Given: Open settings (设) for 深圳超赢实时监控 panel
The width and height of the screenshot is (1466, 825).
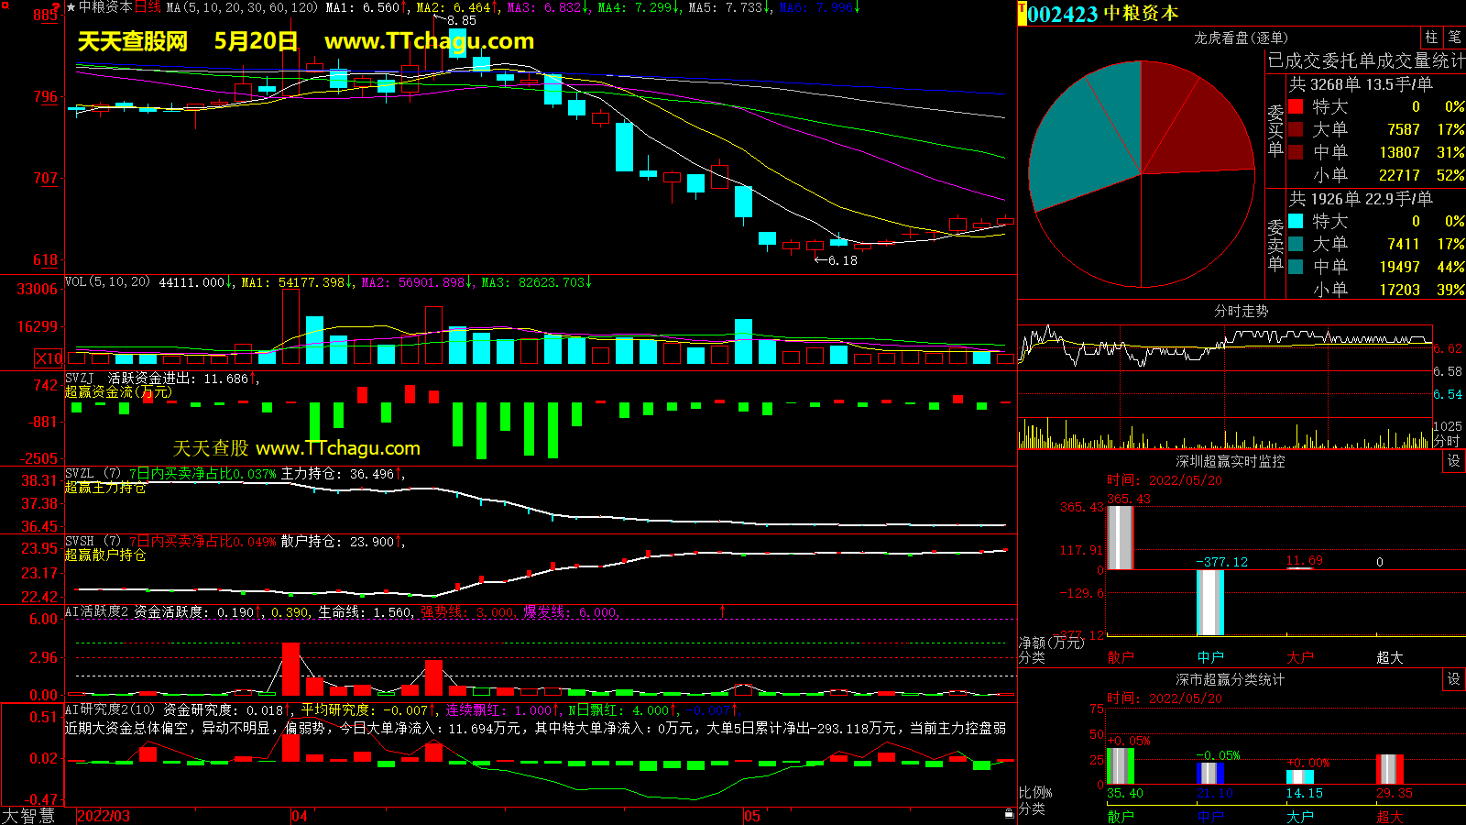Looking at the screenshot, I should (1454, 461).
